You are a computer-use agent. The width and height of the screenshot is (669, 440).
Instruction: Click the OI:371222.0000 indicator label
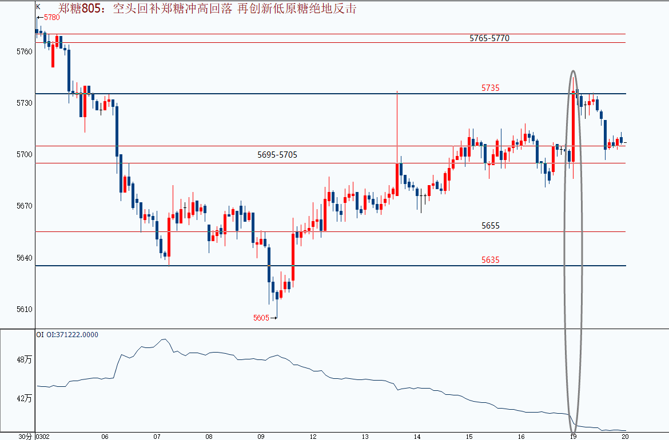point(67,334)
